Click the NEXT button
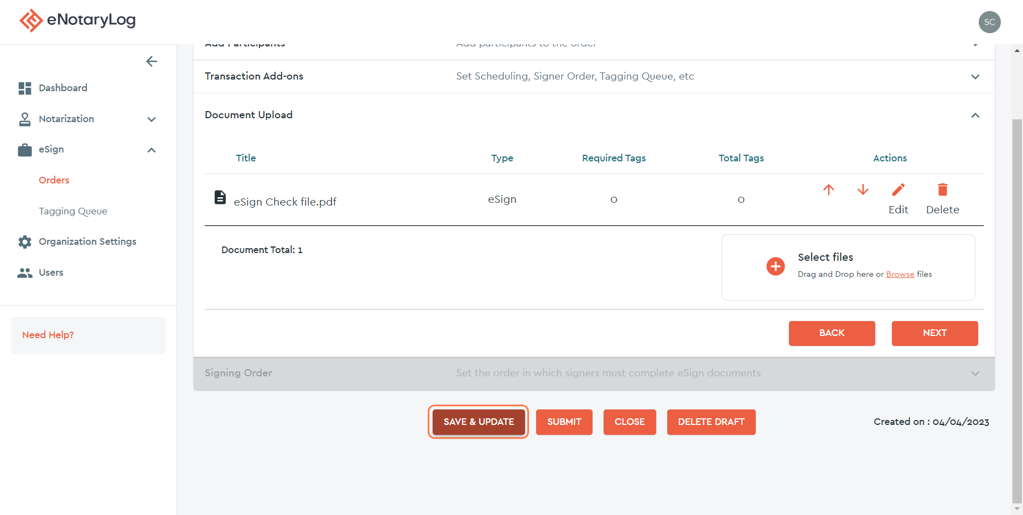This screenshot has height=515, width=1023. [934, 333]
